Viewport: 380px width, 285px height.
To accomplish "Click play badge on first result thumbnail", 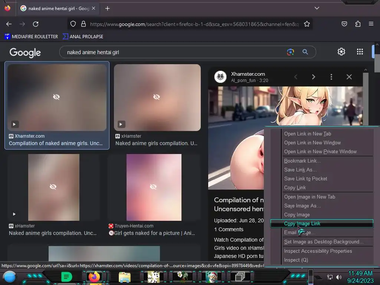I will click(14, 124).
